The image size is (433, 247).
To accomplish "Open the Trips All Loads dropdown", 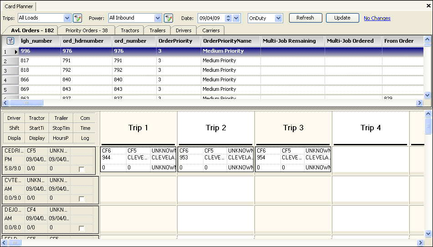I will point(67,18).
